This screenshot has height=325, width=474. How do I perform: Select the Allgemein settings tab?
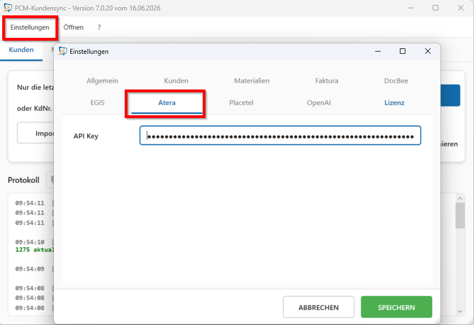point(102,81)
